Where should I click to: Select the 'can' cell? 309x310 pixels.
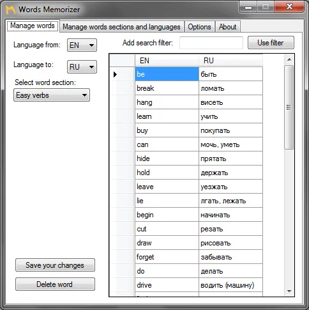coord(167,144)
